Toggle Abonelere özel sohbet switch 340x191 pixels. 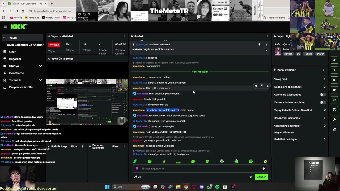click(x=323, y=95)
